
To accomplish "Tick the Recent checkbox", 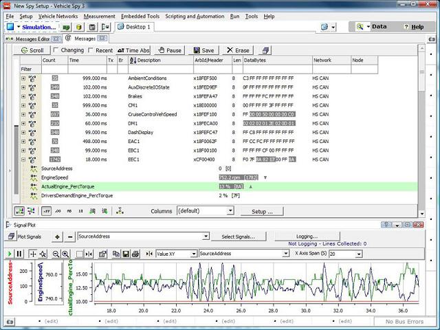I will click(90, 50).
